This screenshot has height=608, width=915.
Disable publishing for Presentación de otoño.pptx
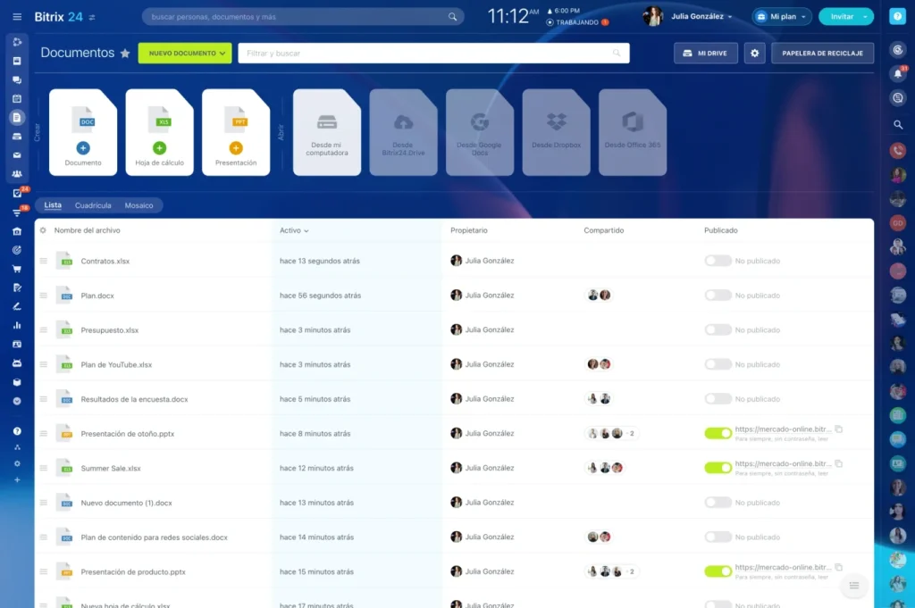(718, 433)
